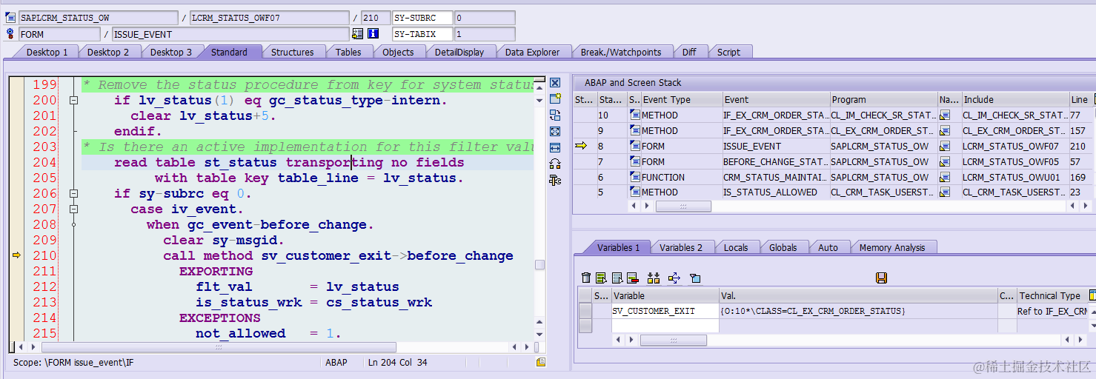Click the headphones services icon beside the editor
This screenshot has height=379, width=1096.
click(x=555, y=164)
